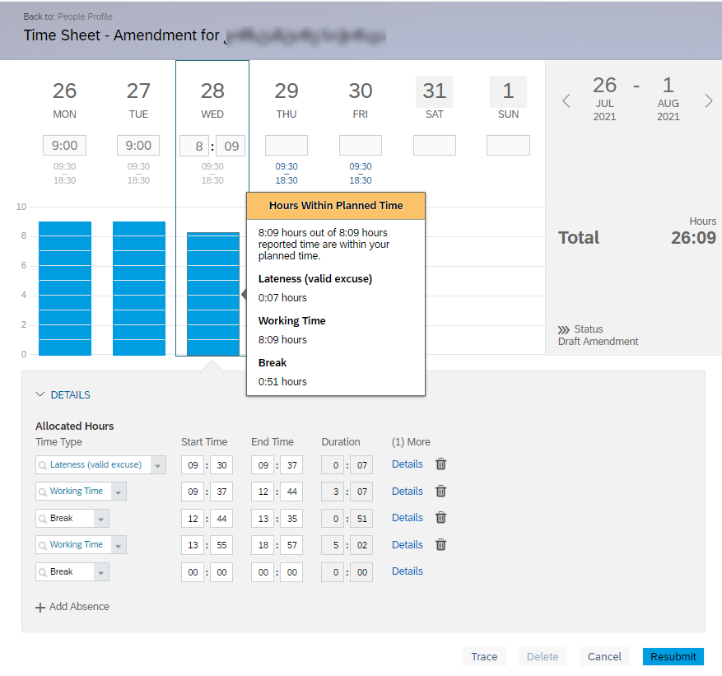Viewport: 722px width, 676px height.
Task: Open Details link for Break row at 00:00
Action: pyautogui.click(x=407, y=571)
